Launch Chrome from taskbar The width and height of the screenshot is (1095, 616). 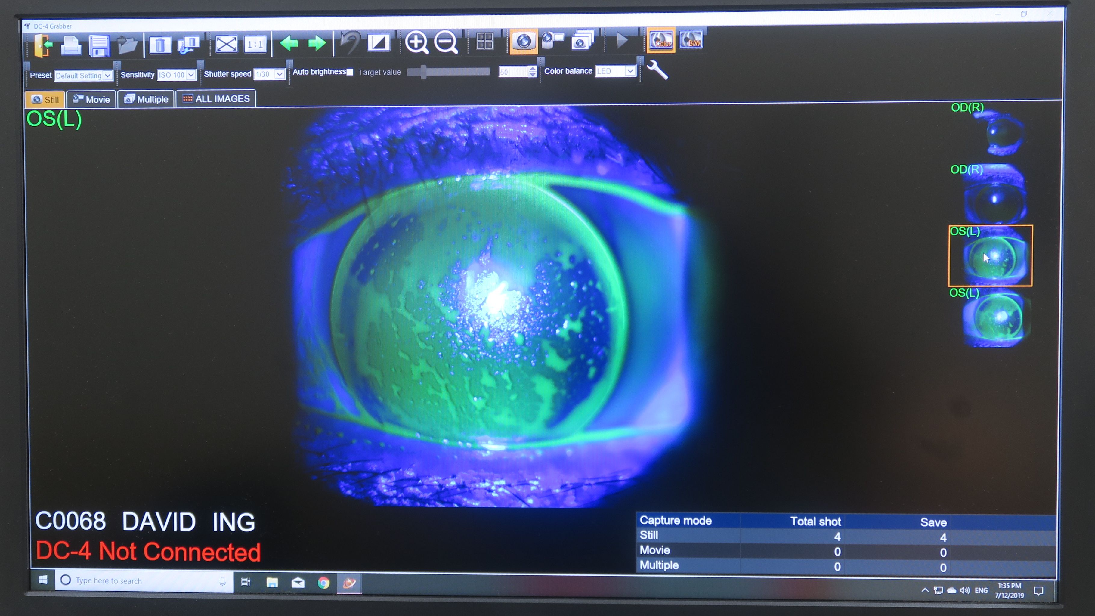323,583
